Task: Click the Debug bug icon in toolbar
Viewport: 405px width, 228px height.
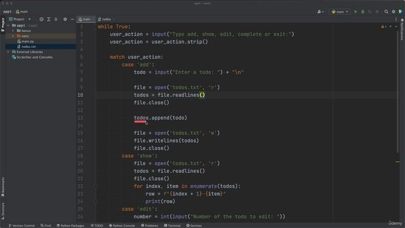Action: 363,11
